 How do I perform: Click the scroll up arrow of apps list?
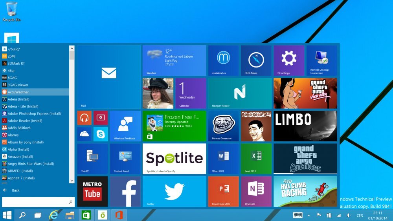(x=72, y=48)
